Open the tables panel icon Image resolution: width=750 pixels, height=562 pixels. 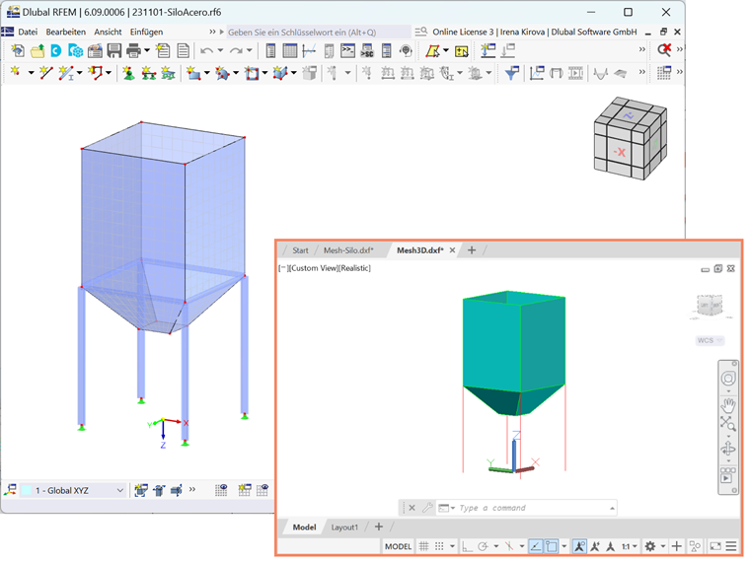[290, 50]
